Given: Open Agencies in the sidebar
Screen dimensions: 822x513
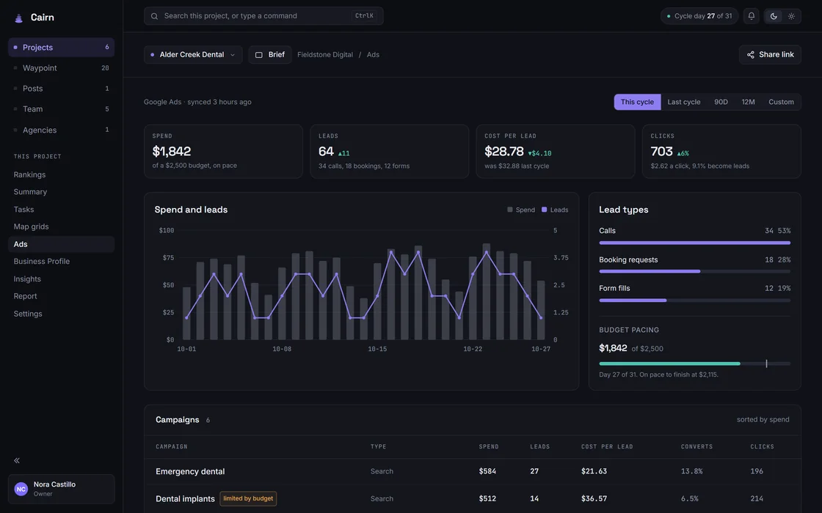Looking at the screenshot, I should pyautogui.click(x=62, y=130).
